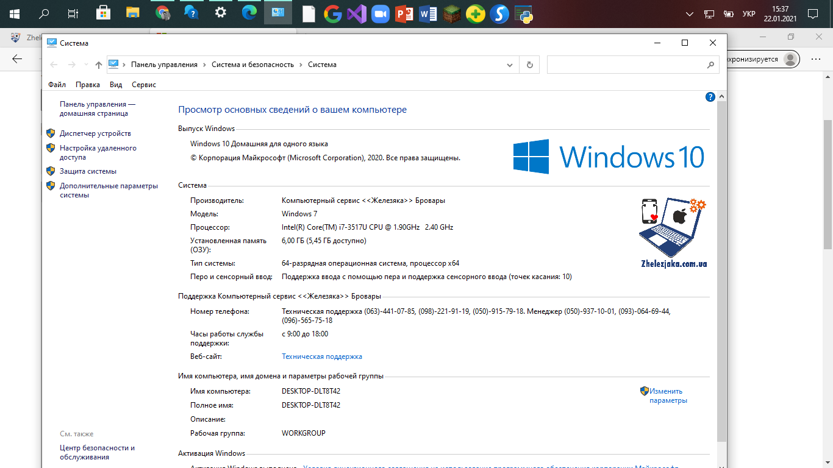
Task: Expand chevron after Система и безопасность breadcrumb
Action: pos(301,65)
